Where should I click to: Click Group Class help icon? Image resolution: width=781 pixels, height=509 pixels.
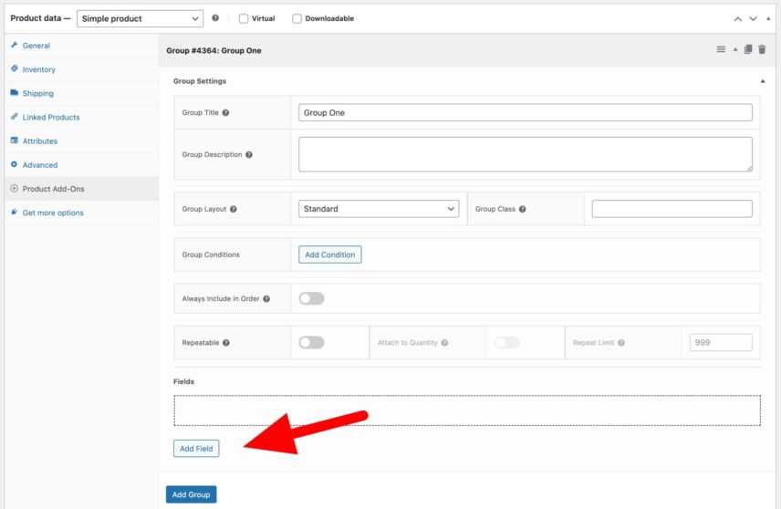[x=523, y=209]
